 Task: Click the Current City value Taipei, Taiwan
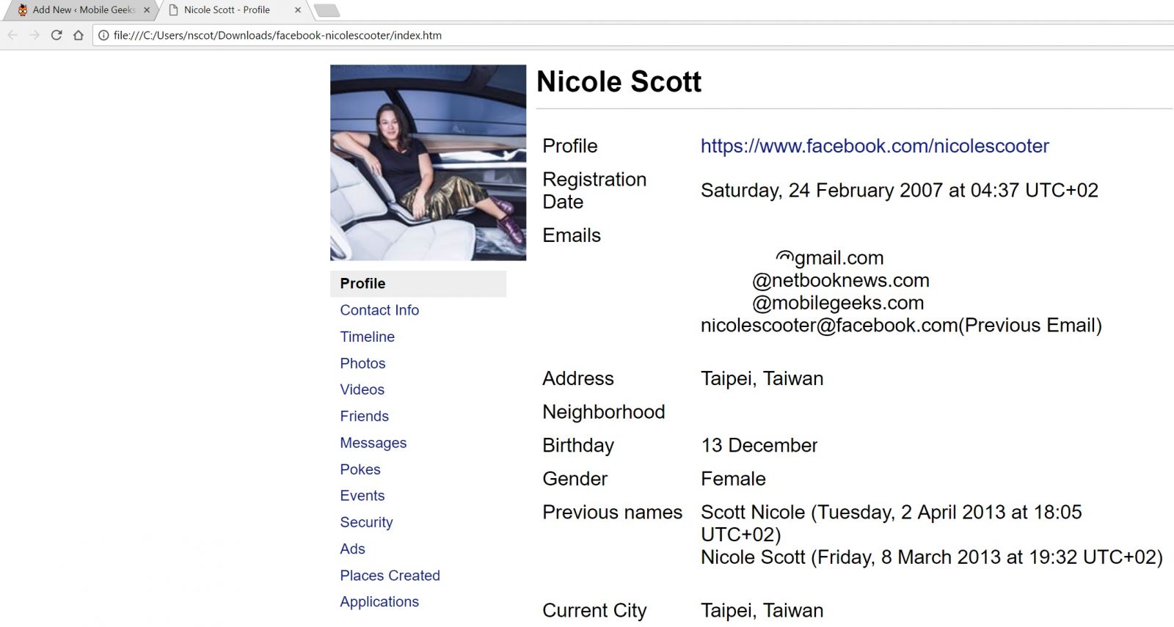pyautogui.click(x=762, y=610)
